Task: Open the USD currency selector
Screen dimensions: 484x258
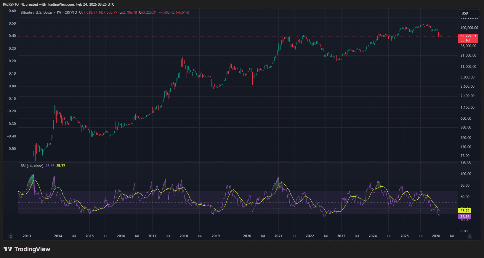Action: [x=469, y=13]
